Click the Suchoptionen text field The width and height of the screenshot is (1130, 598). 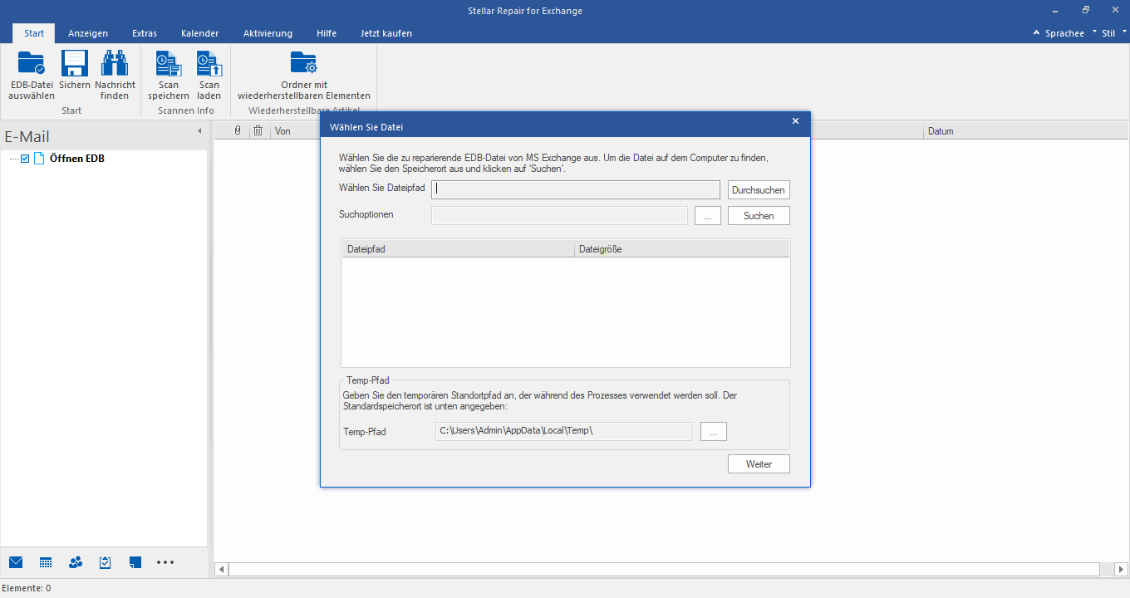click(560, 216)
